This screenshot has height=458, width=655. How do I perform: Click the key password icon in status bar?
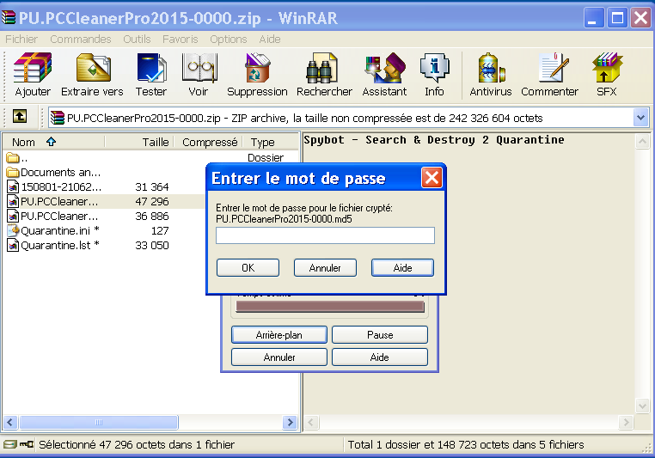click(27, 444)
